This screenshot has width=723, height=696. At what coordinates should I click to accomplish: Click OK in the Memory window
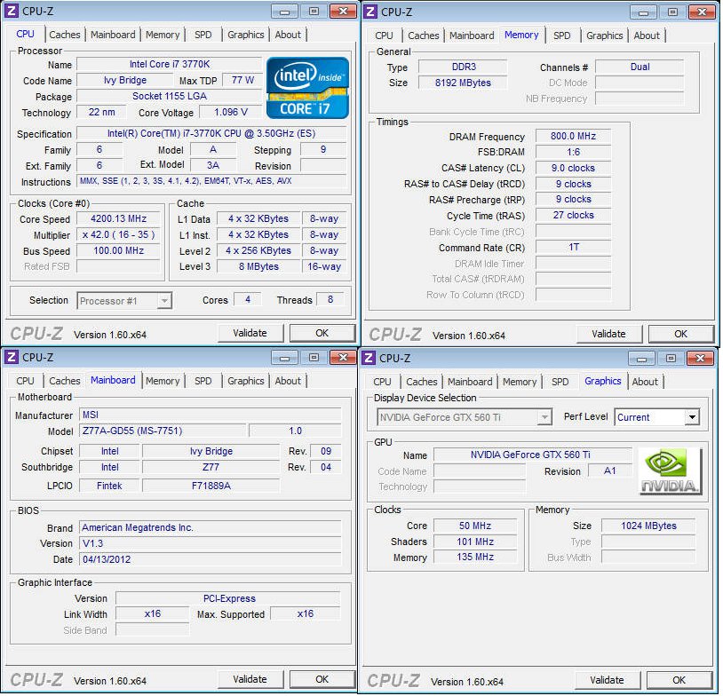(681, 334)
